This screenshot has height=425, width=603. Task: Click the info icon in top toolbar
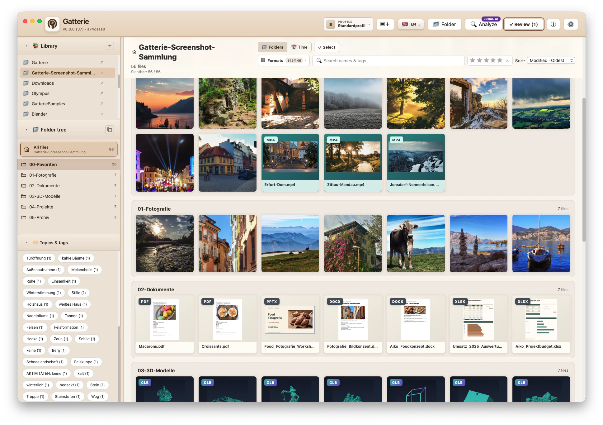[x=553, y=24]
